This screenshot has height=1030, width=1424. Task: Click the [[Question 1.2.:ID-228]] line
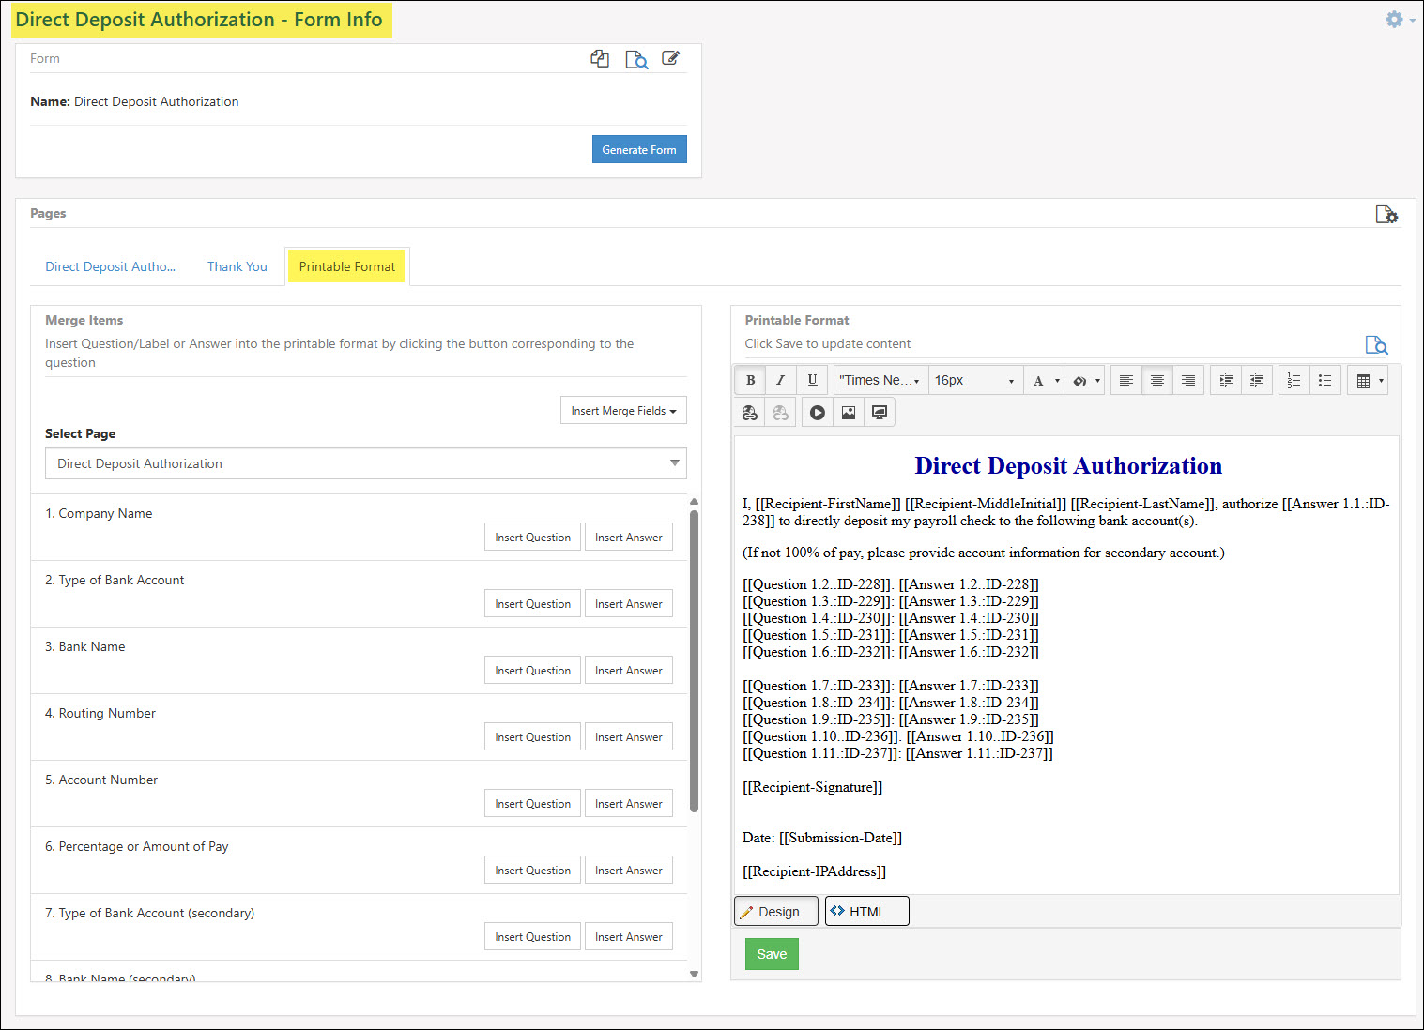(891, 584)
